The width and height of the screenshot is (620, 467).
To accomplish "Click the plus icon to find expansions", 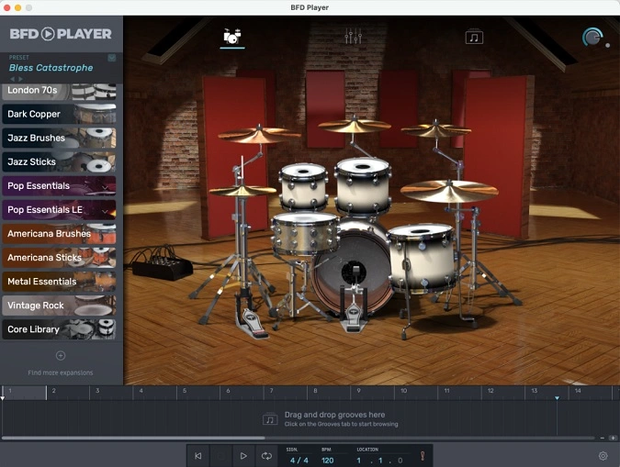I will click(61, 356).
